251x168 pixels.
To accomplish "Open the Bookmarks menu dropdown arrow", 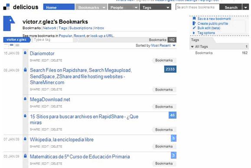I will point(104,7).
